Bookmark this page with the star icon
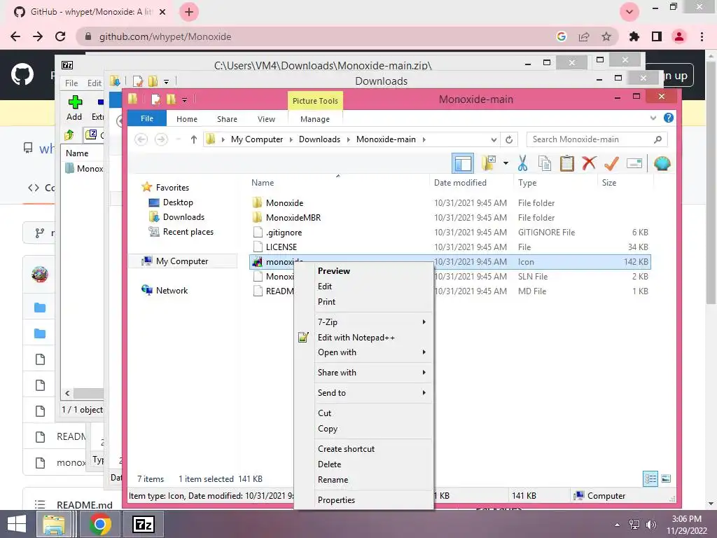This screenshot has width=717, height=538. pyautogui.click(x=606, y=36)
